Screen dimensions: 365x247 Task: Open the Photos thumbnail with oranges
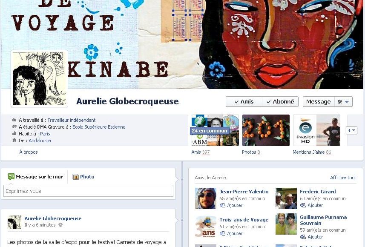click(x=266, y=130)
